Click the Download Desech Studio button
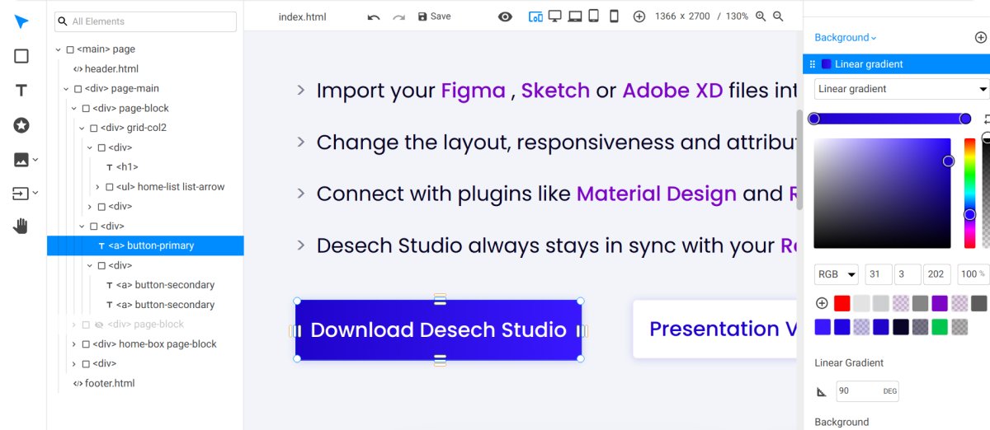This screenshot has width=990, height=430. [439, 330]
